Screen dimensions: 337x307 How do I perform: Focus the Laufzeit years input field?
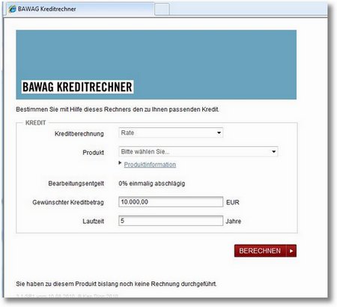(171, 221)
